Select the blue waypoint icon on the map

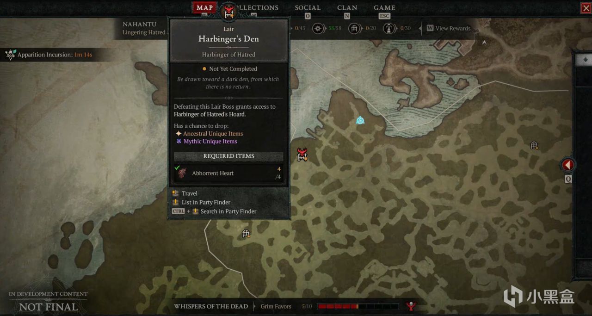360,120
